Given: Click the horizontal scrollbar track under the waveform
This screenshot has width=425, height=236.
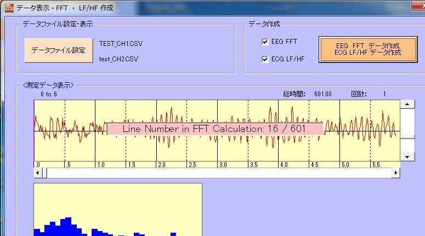Looking at the screenshot, I should coord(219,173).
